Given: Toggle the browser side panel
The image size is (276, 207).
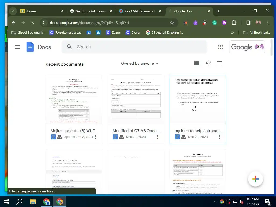Looking at the screenshot, I should [248, 23].
